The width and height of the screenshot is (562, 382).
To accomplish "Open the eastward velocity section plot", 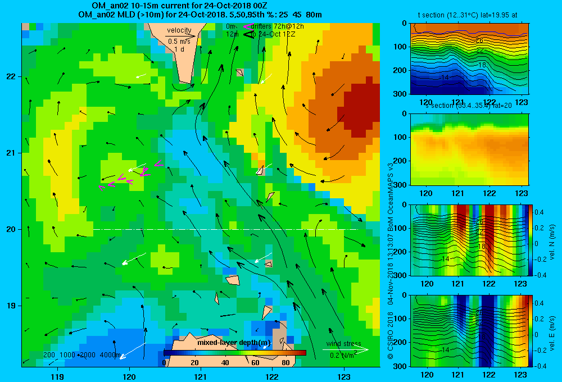I will (x=469, y=330).
